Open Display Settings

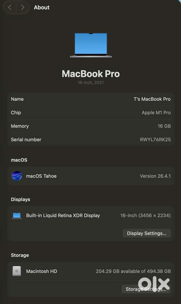[x=147, y=233]
